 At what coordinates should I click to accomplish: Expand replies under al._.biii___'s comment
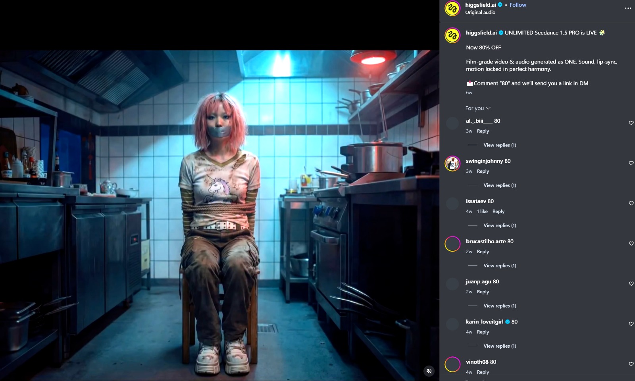point(500,145)
